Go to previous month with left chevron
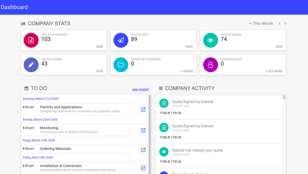The height and width of the screenshot is (174, 308). click(x=279, y=23)
